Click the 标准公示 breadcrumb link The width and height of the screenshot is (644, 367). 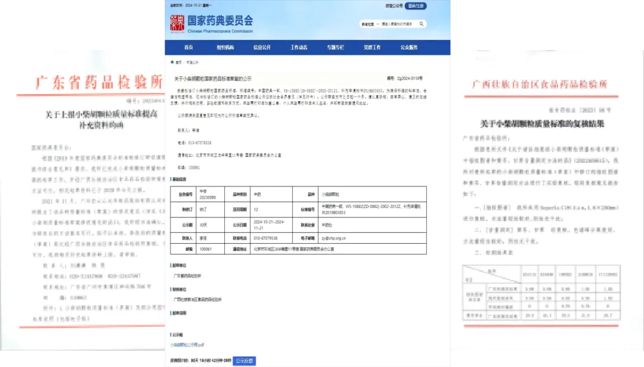(x=191, y=62)
